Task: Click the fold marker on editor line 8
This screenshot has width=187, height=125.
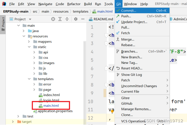Action: point(106,85)
